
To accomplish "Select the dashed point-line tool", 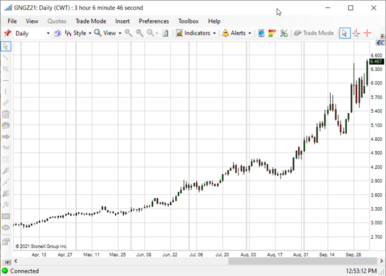I will 6,182.
